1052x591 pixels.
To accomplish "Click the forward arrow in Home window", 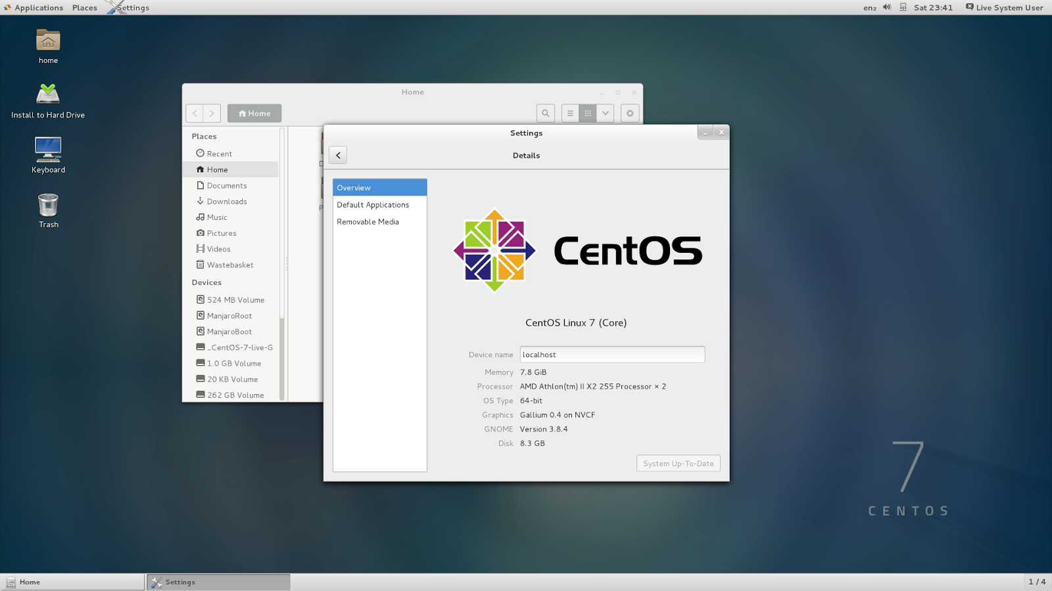I will pos(212,113).
